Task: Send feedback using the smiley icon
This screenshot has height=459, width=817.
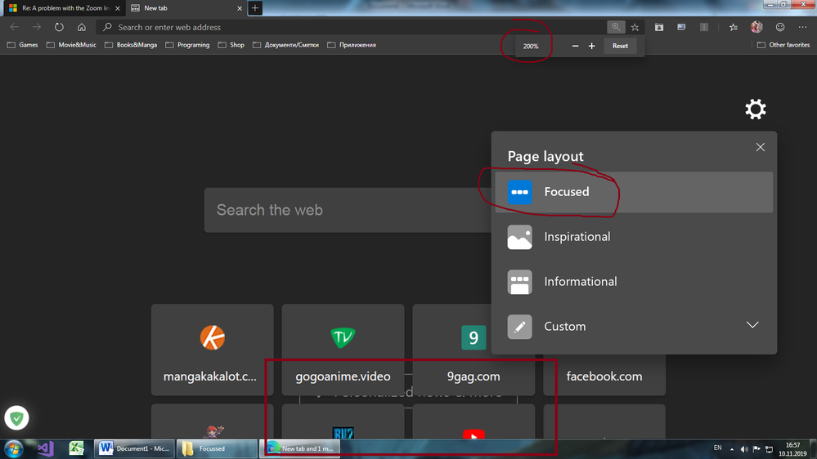Action: coord(780,27)
